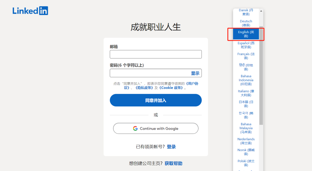Click 获取帮助 get help link
Viewport: 312px width, 171px height.
tap(173, 163)
